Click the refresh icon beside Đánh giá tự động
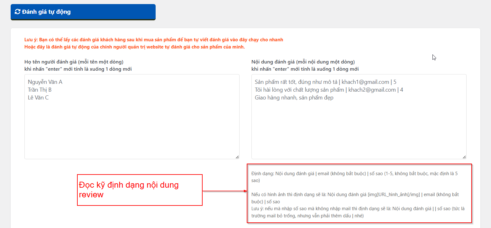Image resolution: width=491 pixels, height=228 pixels. pyautogui.click(x=18, y=12)
